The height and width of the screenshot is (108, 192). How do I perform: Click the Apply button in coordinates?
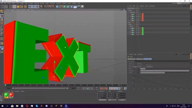click(122, 100)
